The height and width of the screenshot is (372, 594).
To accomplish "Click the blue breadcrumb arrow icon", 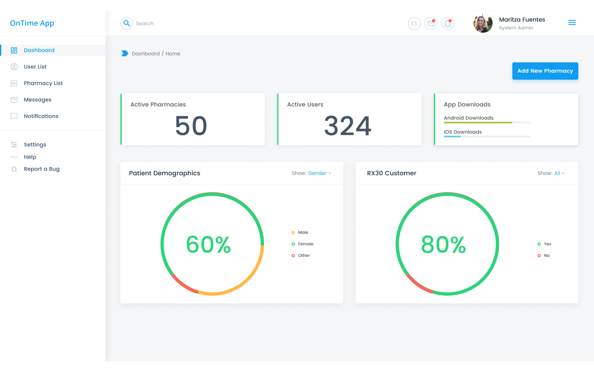I will [125, 53].
